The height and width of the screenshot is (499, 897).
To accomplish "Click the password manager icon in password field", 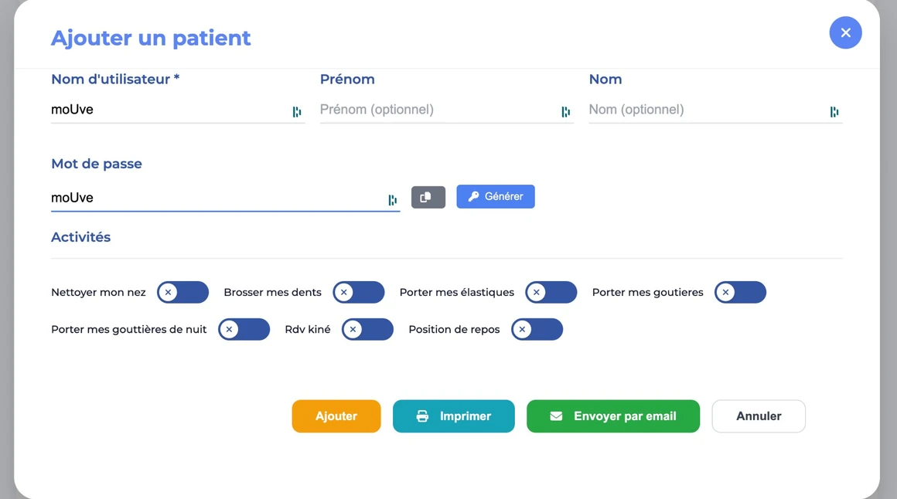I will 393,200.
